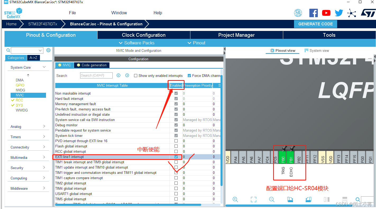Viewport: 376px width, 209px height.
Task: Enable the Flash global interrupt checkbox
Action: [x=176, y=146]
